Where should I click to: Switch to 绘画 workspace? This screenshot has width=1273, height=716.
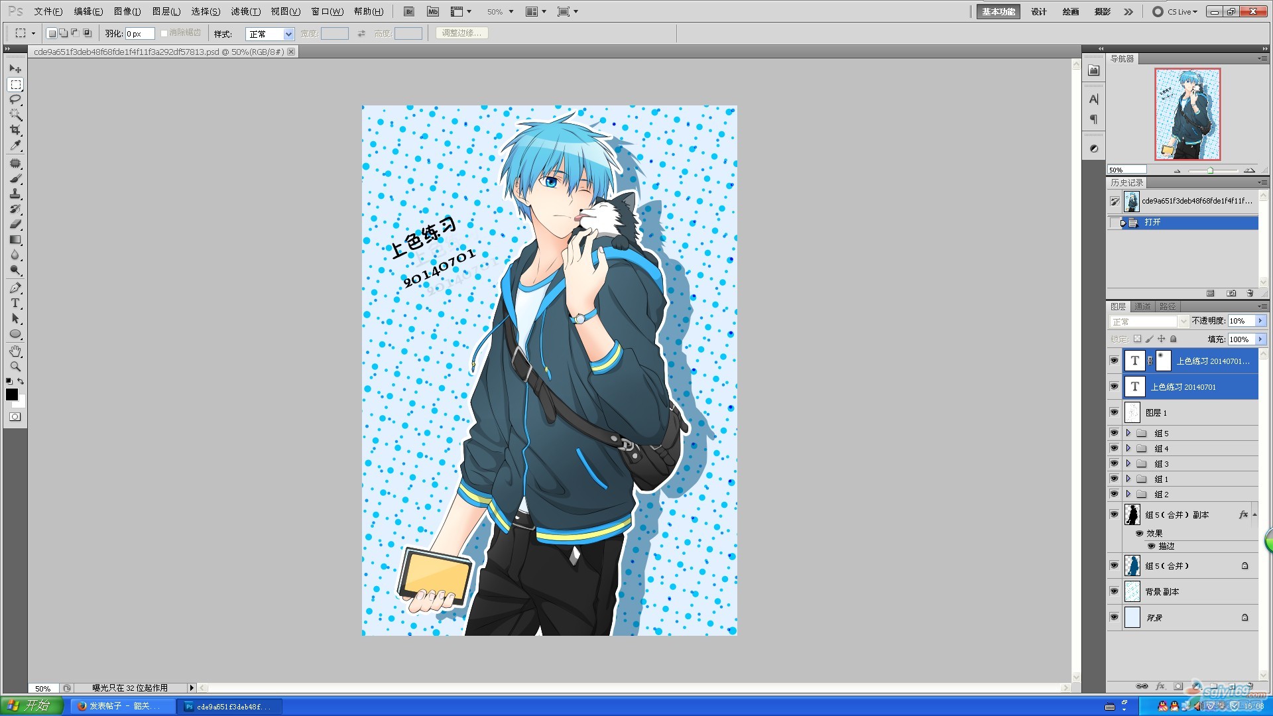click(x=1070, y=12)
